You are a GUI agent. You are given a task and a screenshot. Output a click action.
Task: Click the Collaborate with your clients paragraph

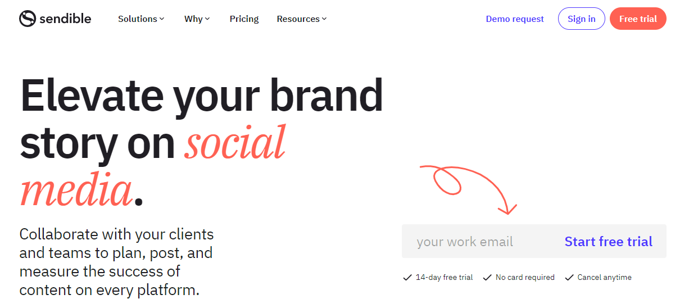point(116,262)
